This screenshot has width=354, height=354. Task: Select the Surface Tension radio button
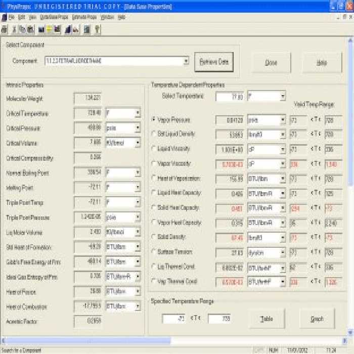(x=154, y=251)
